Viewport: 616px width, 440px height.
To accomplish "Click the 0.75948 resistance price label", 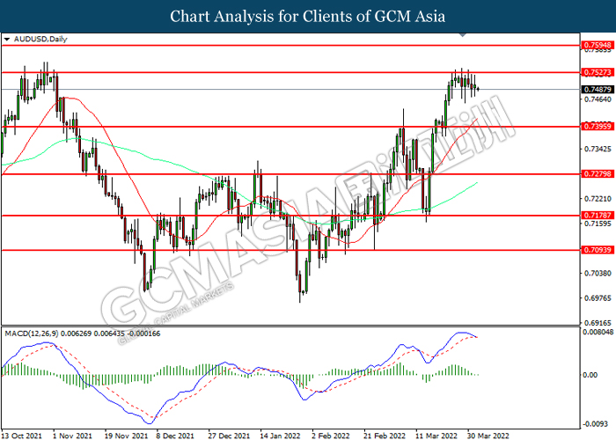I will pyautogui.click(x=598, y=45).
